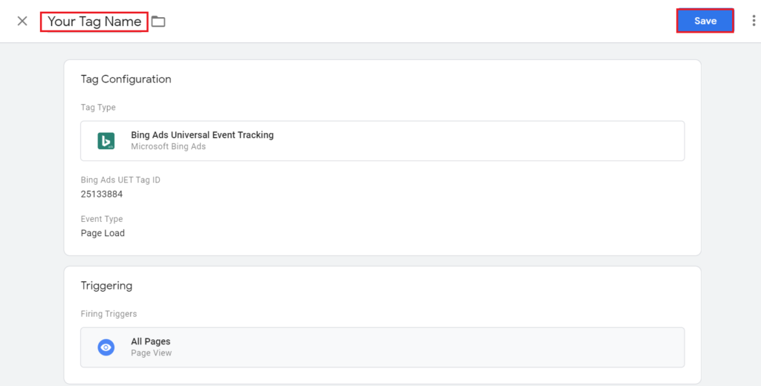
Task: Click the Page Load event type value
Action: 103,233
